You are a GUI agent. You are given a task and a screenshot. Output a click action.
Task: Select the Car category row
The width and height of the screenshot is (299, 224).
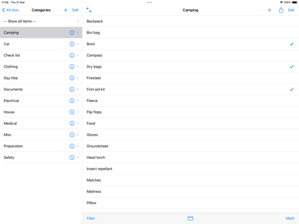(41, 44)
